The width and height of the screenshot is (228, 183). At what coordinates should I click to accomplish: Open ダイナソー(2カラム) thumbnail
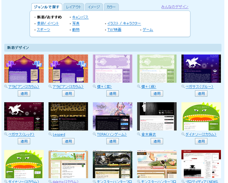click(x=201, y=116)
